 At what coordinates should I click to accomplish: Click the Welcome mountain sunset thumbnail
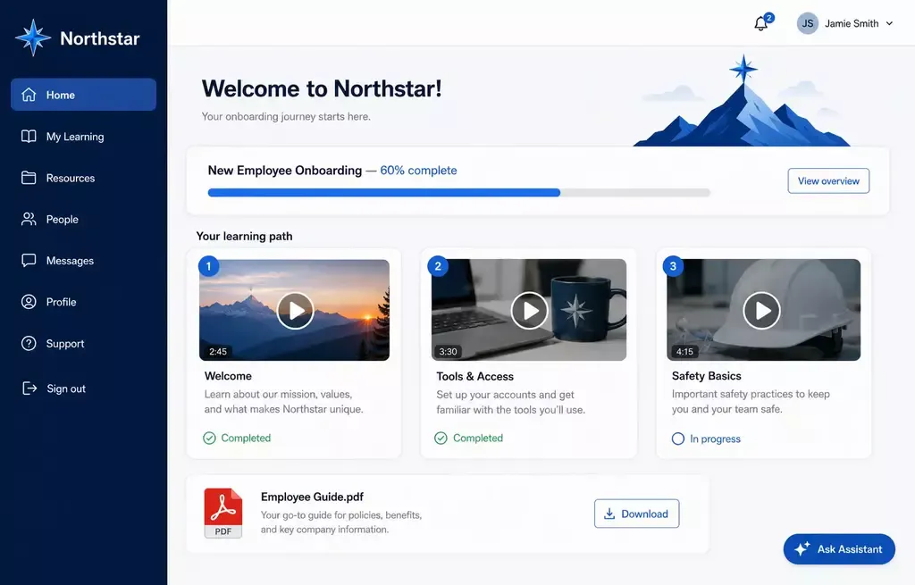coord(294,310)
